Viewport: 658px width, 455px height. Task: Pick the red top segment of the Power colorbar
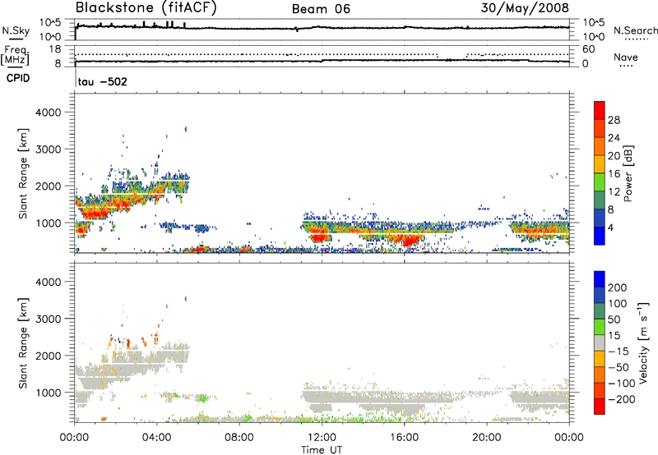pos(600,111)
